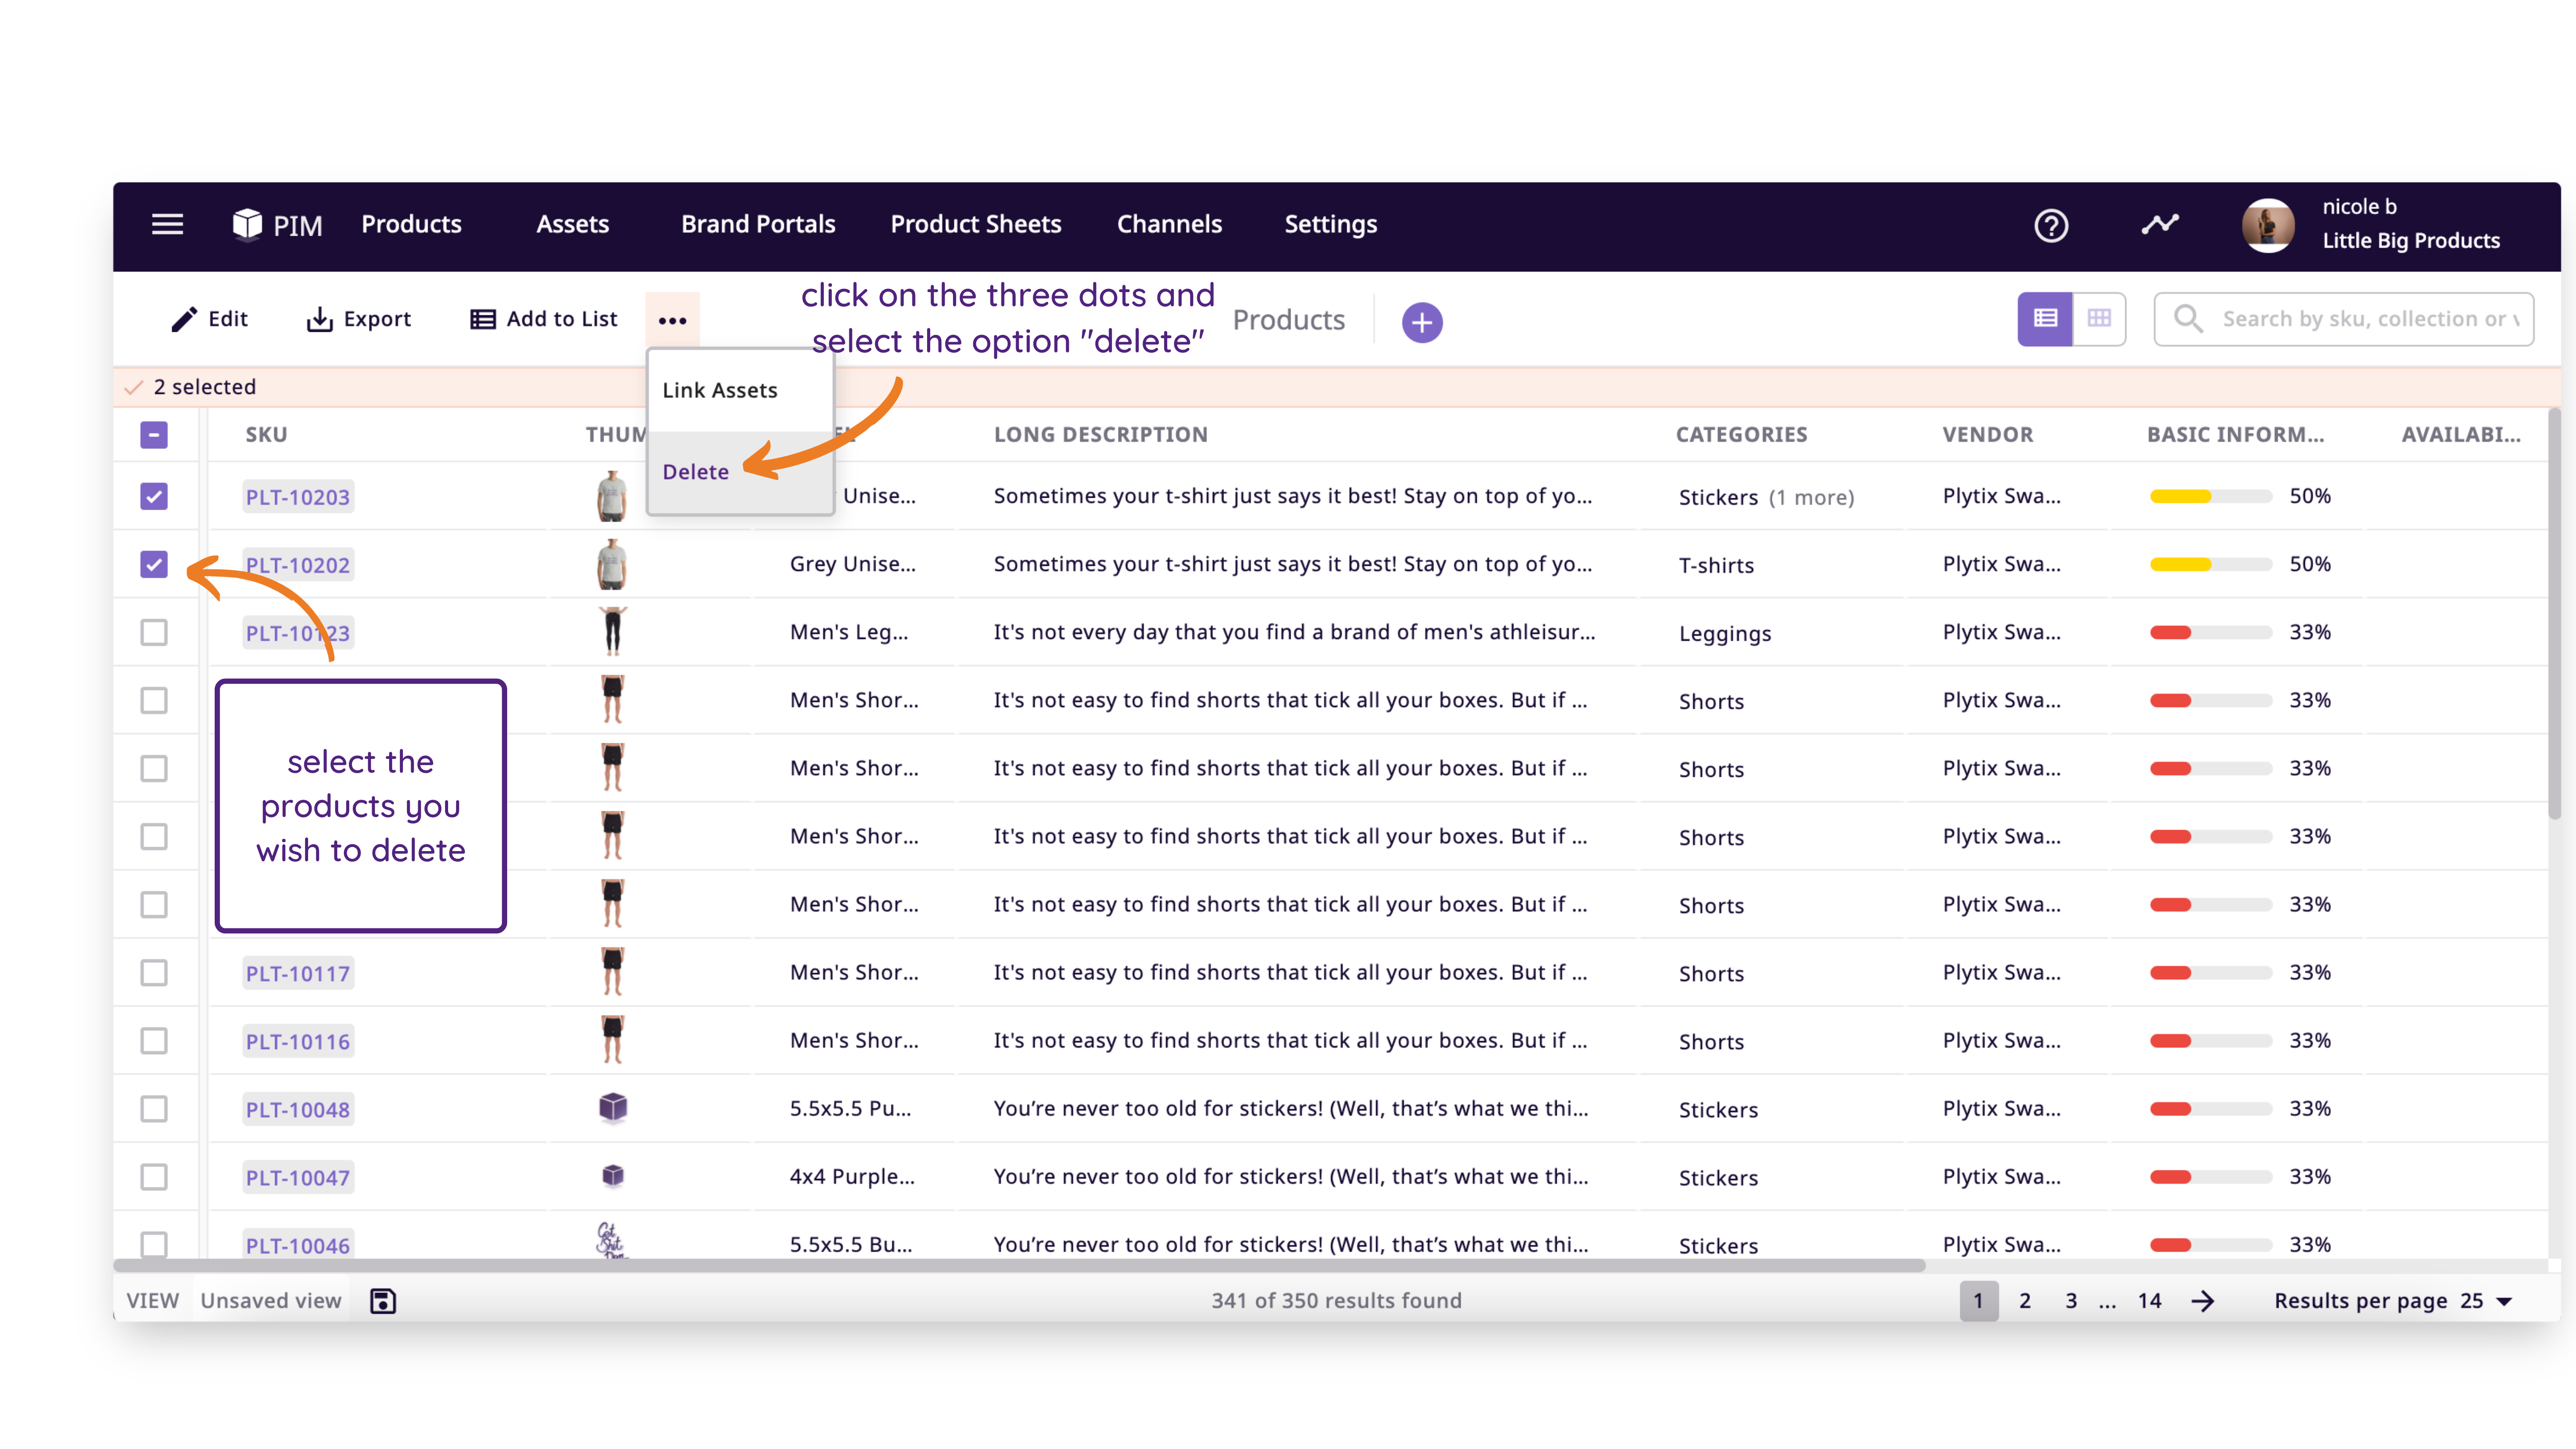Sort by Long Description column header

[x=1100, y=435]
